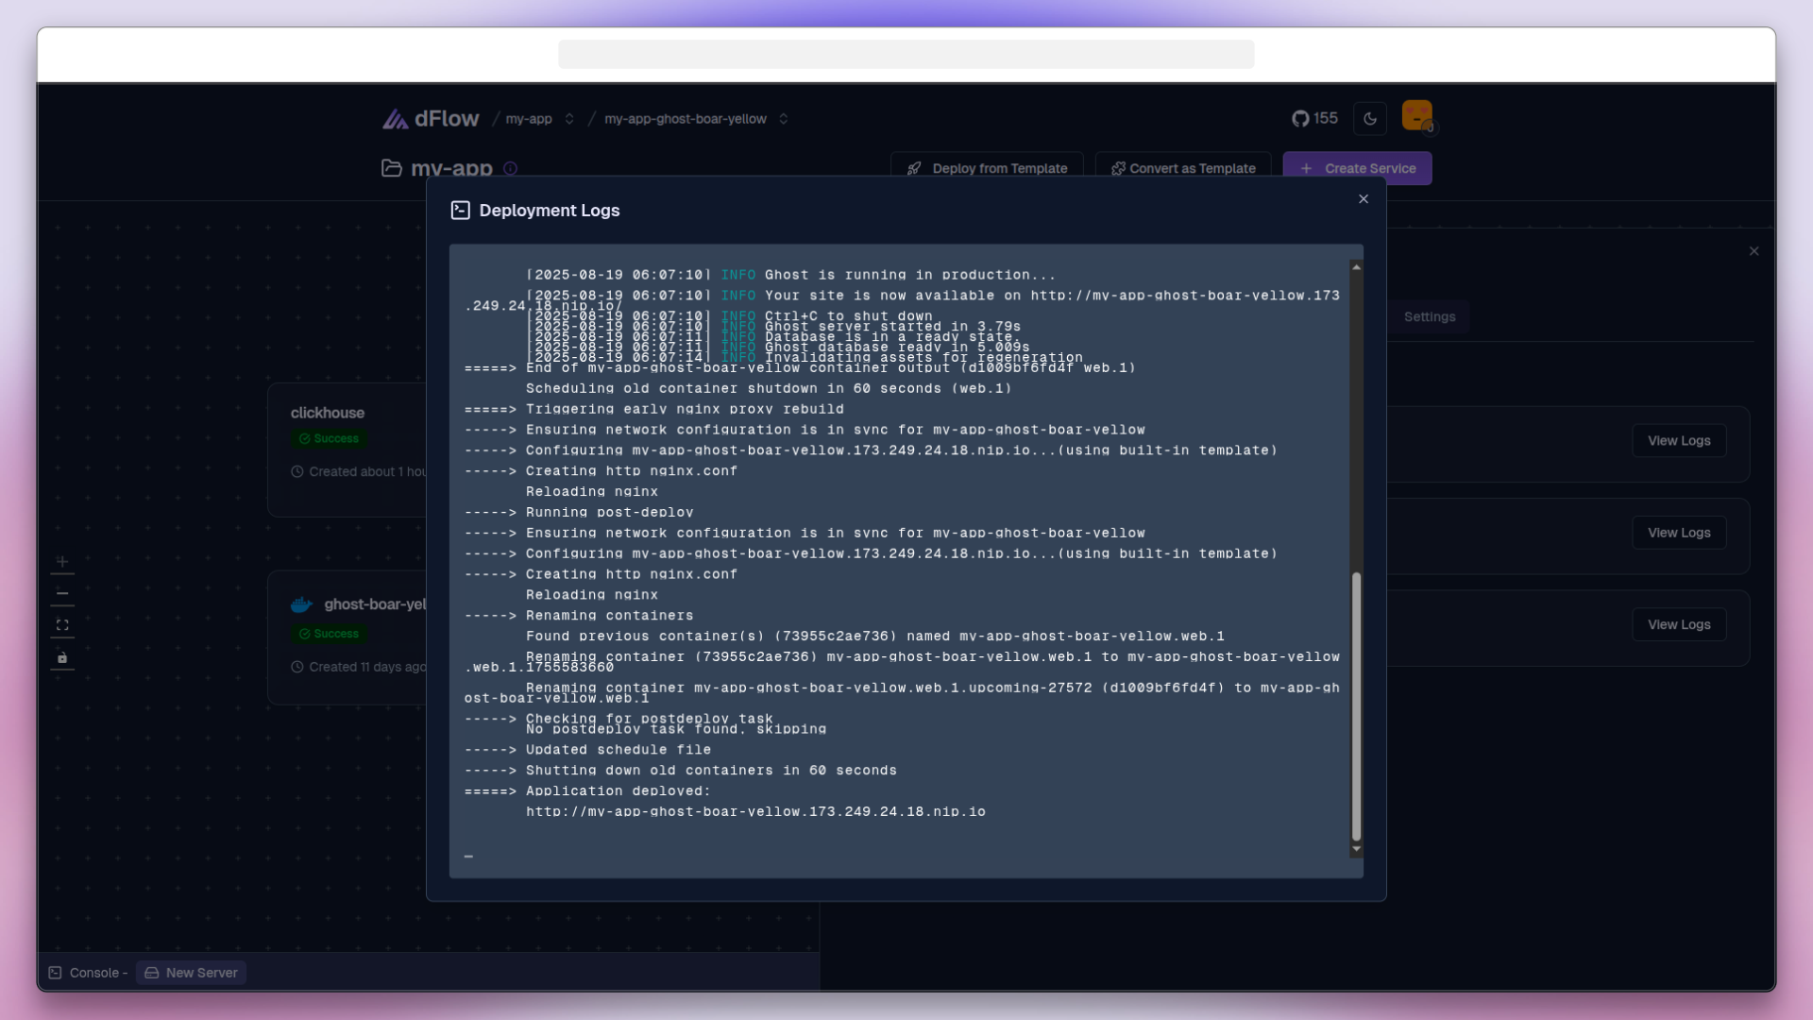
Task: Click Deploy from Template button
Action: [x=987, y=168]
